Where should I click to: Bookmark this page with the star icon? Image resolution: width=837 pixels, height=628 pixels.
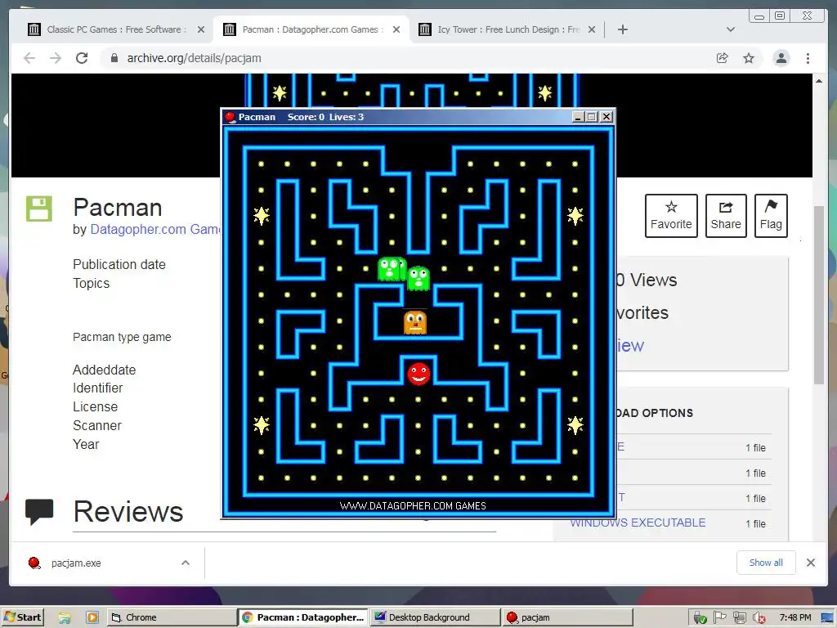click(749, 58)
